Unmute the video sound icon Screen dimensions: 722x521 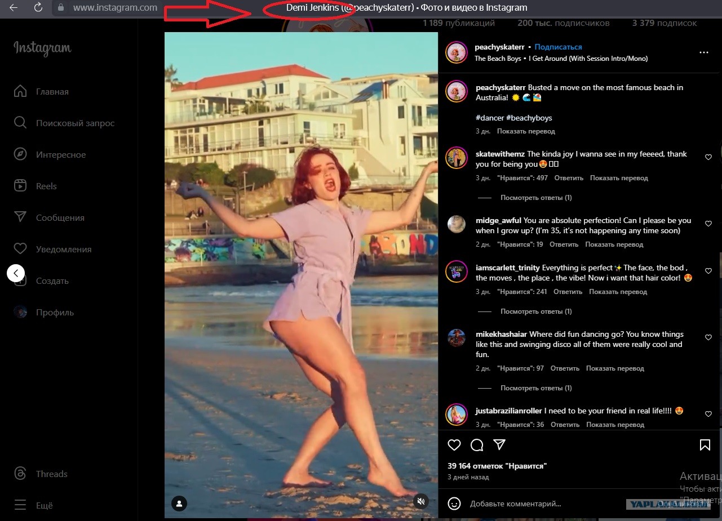pos(421,501)
